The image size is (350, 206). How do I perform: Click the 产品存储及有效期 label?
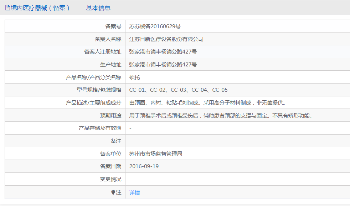point(100,128)
